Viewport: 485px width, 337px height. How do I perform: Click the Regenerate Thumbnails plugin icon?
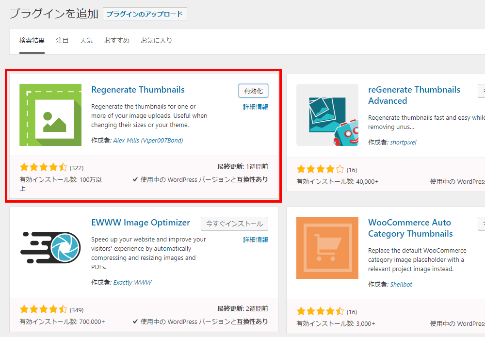pos(50,115)
